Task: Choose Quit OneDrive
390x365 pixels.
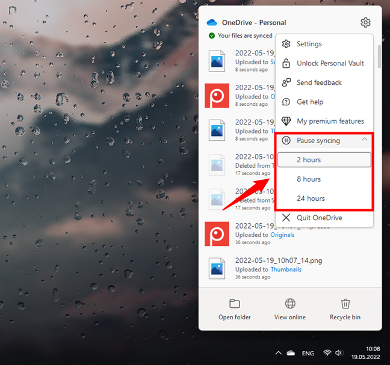Action: pos(324,218)
